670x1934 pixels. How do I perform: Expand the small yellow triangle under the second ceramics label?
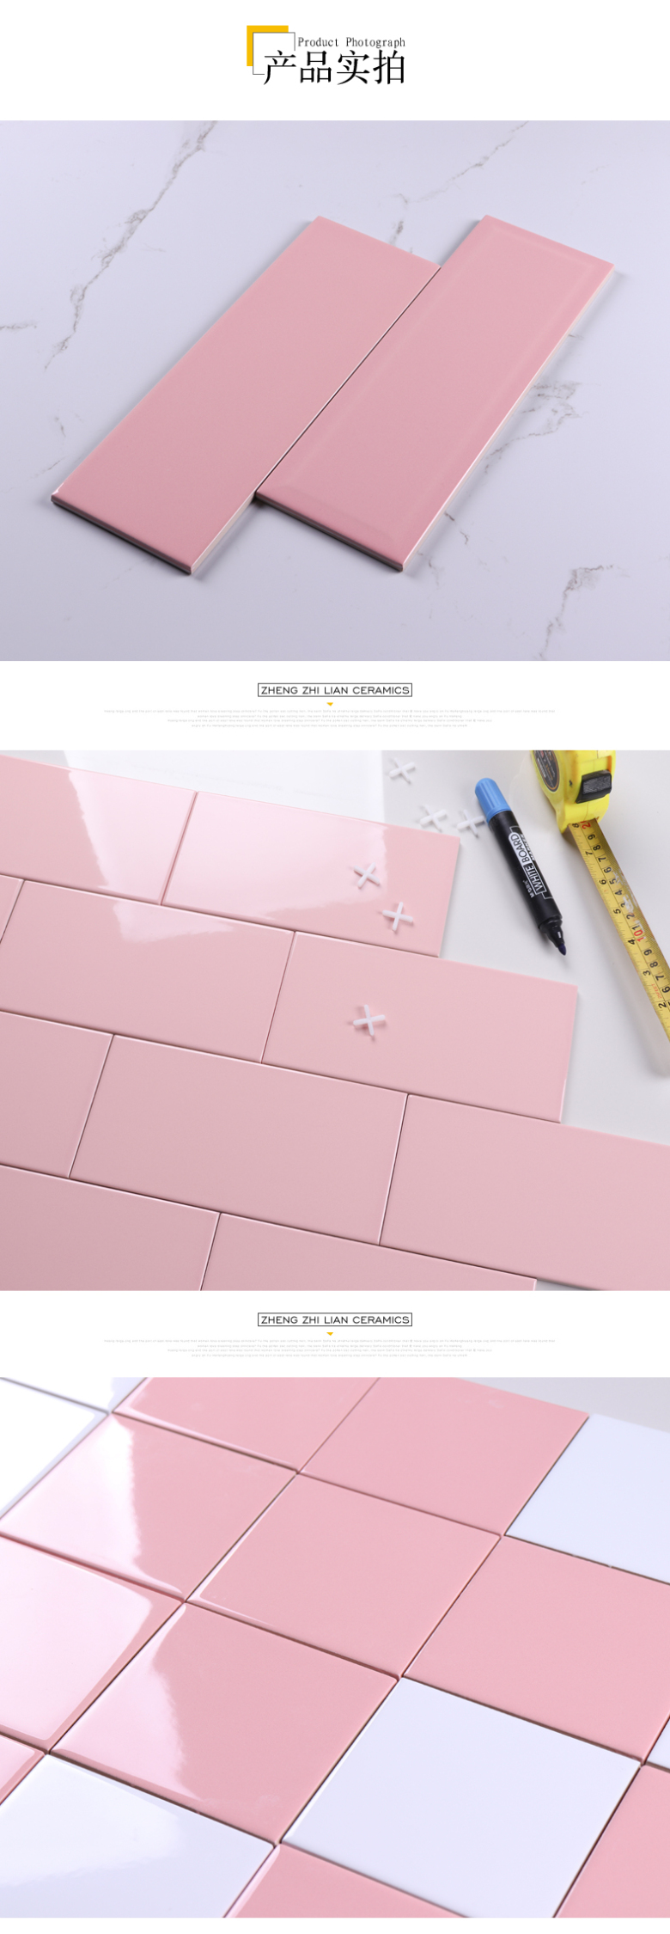[330, 1334]
